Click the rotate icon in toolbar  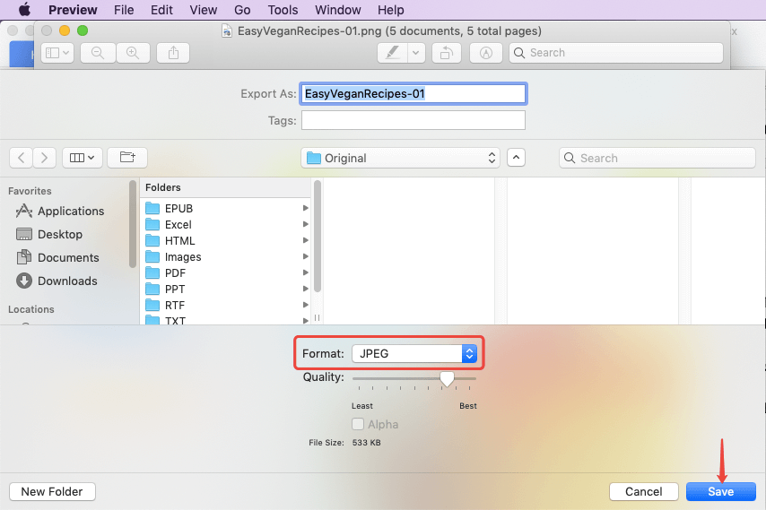[446, 53]
